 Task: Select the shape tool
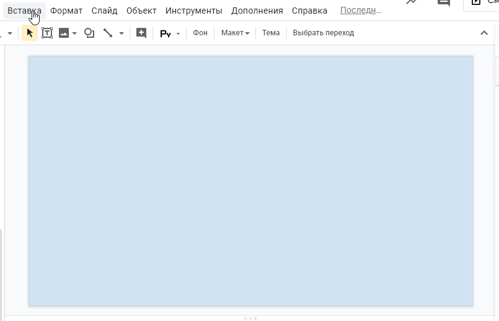tap(89, 33)
